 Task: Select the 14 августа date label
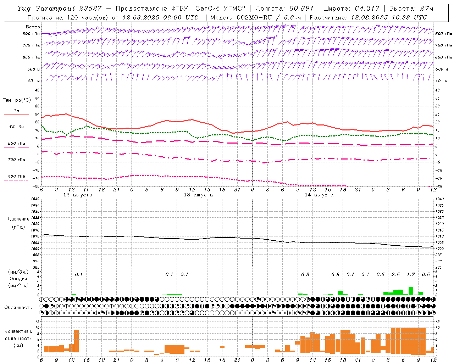pyautogui.click(x=319, y=195)
